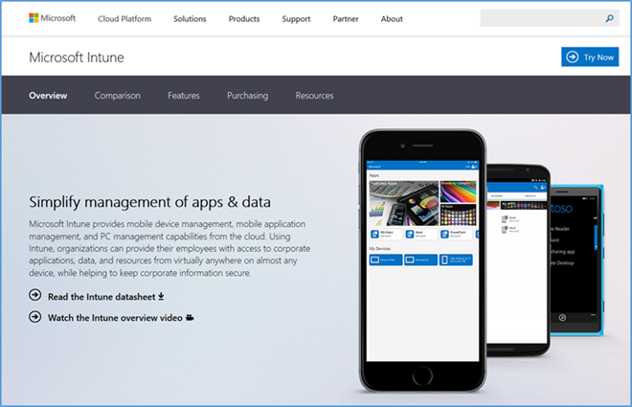
Task: Click the video camera icon after overview video
Action: [190, 318]
